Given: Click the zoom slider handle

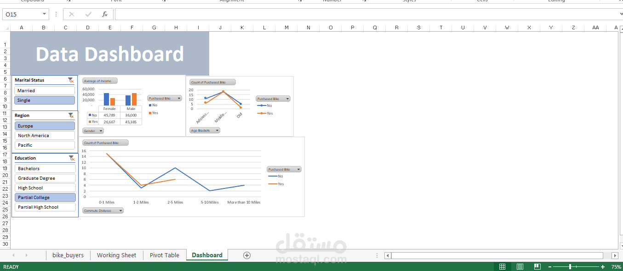Looking at the screenshot, I should pyautogui.click(x=570, y=267).
